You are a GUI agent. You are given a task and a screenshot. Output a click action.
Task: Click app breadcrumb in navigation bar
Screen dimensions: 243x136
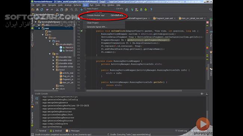tap(60, 14)
